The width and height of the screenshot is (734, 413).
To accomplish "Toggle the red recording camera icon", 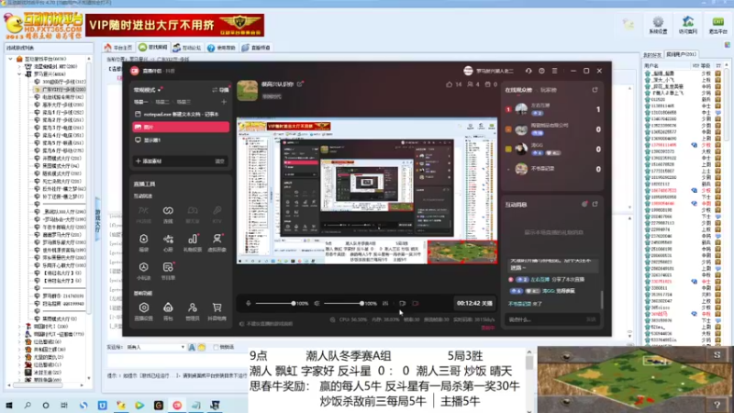I will 416,304.
